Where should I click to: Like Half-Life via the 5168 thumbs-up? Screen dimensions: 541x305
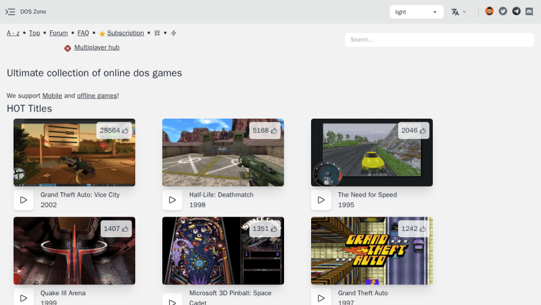pos(274,131)
